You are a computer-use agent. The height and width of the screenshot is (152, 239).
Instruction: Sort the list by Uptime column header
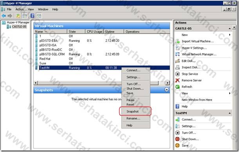[x=114, y=32]
